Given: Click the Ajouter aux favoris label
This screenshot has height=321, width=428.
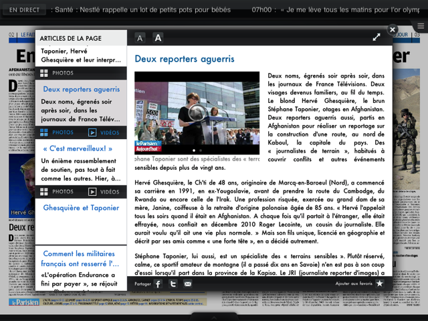Looking at the screenshot, I should tap(354, 284).
